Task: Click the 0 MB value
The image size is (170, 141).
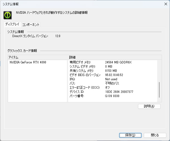Action: pos(109,67)
